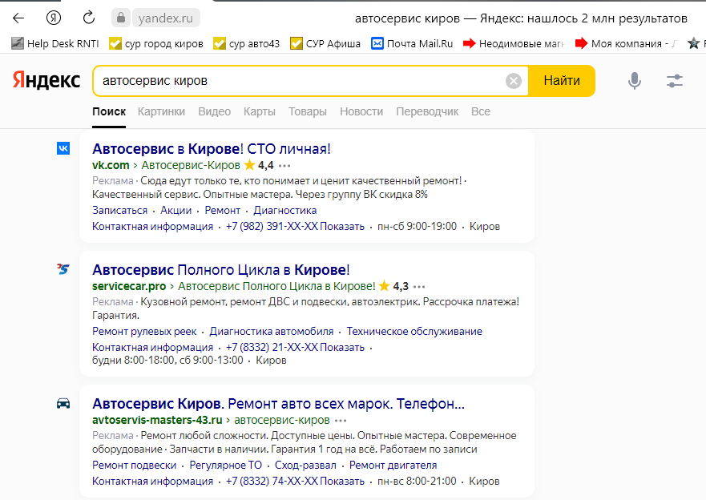Image resolution: width=706 pixels, height=500 pixels.
Task: Open 'Автосервис Киров. Ремонт авто всех марок' result
Action: (278, 404)
